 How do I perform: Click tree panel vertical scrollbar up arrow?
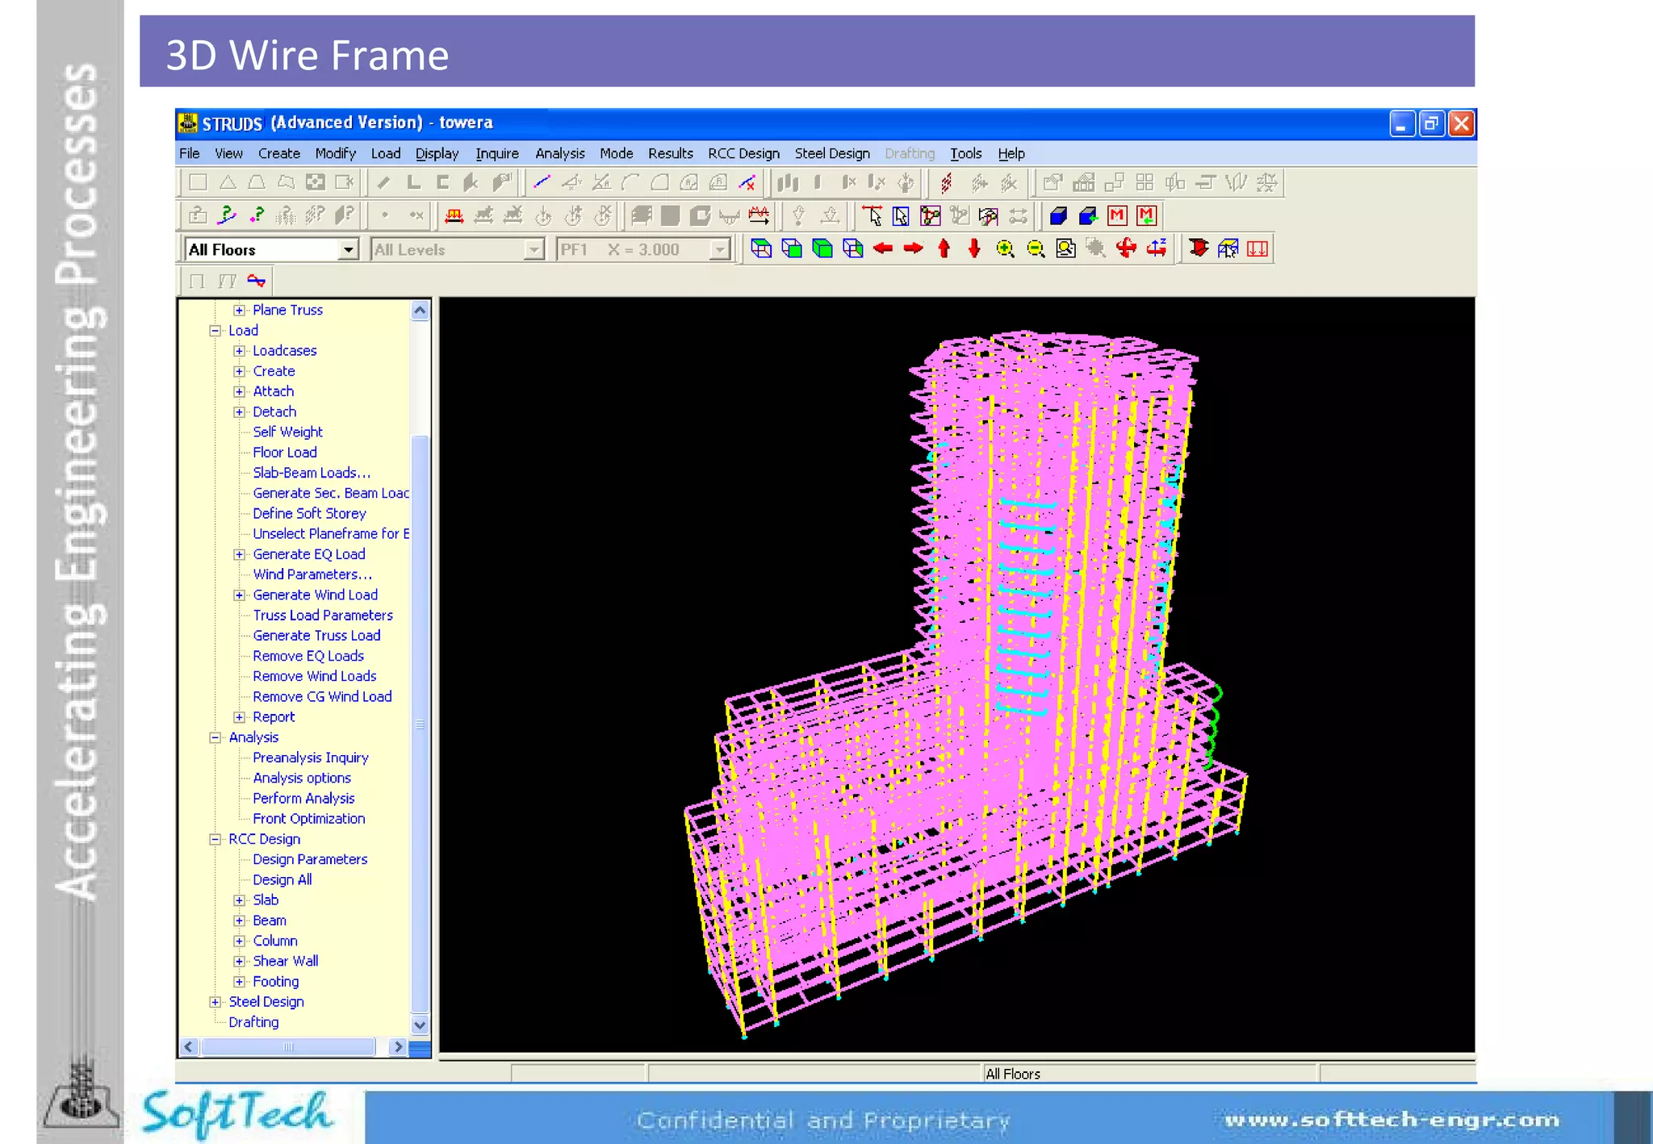point(420,311)
